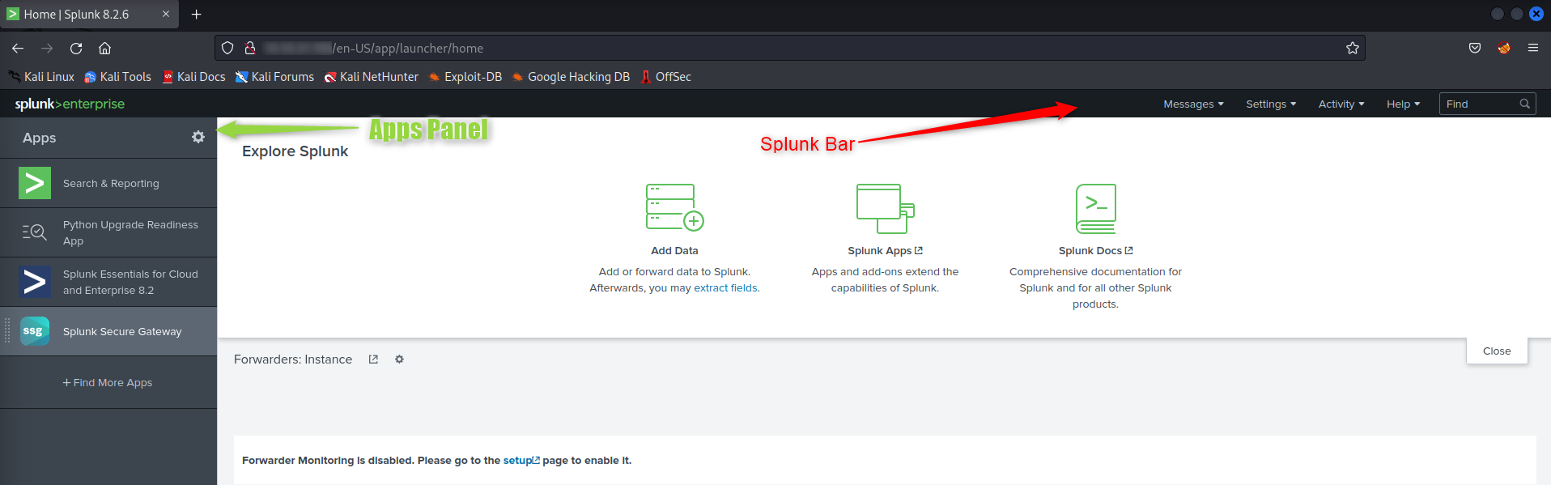Click the Apps panel gear icon
Viewport: 1551px width, 485px height.
pyautogui.click(x=198, y=138)
